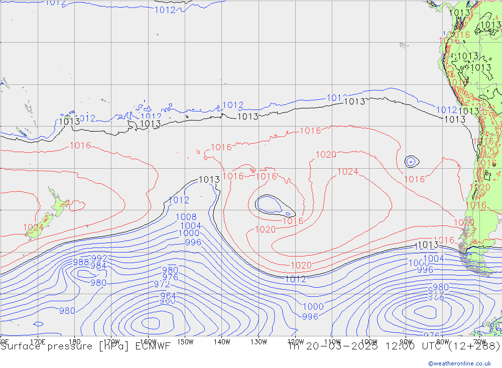Image resolution: width=502 pixels, height=368 pixels.
Task: Click the 160W longitude label
Action: [148, 342]
